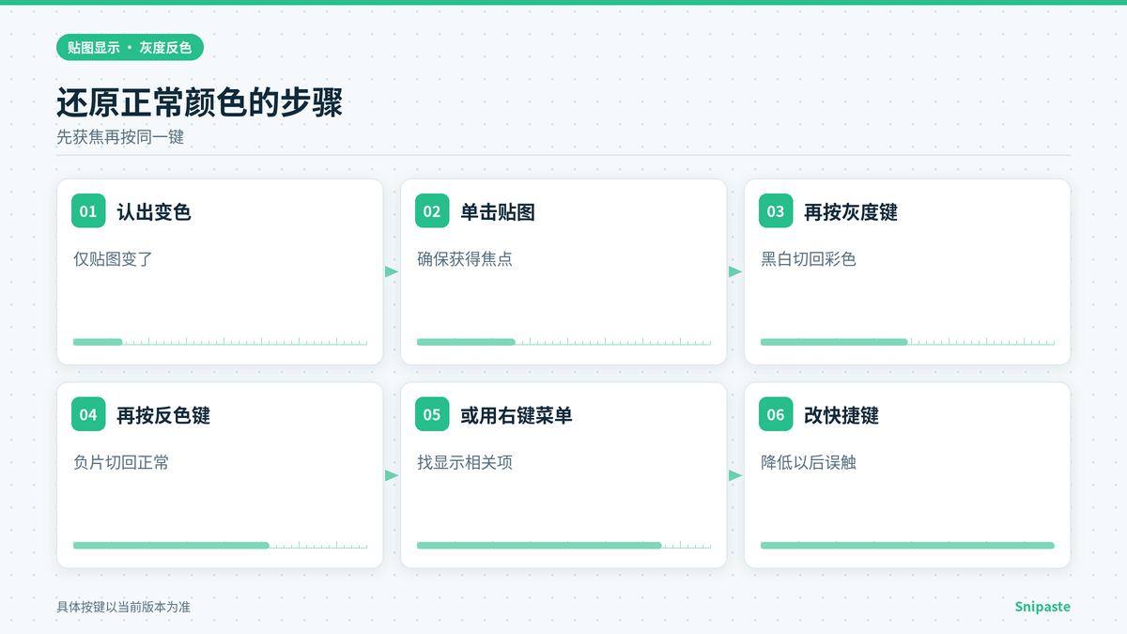Click the 02 step number badge
This screenshot has height=634, width=1127.
[x=432, y=211]
